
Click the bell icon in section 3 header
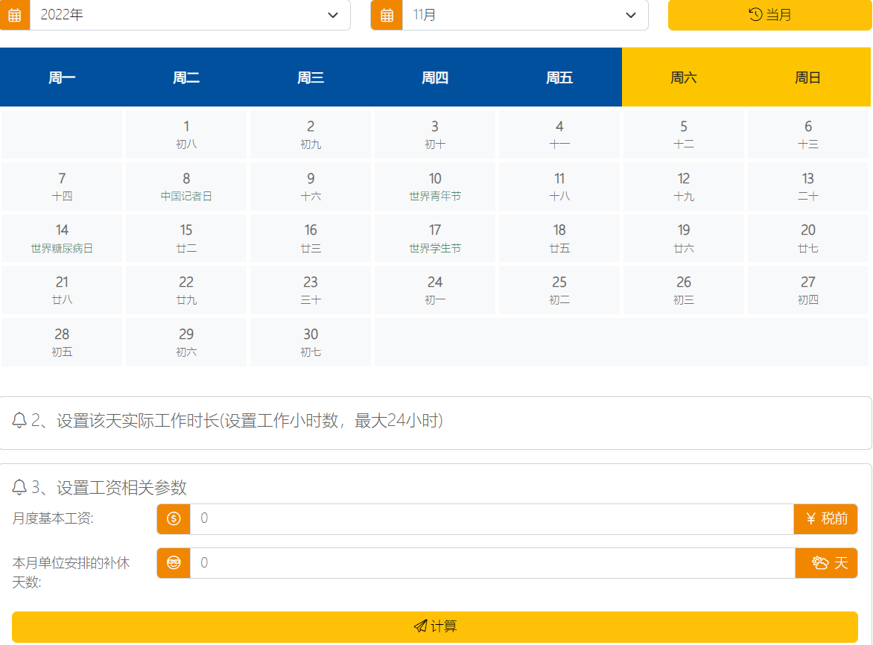coord(19,488)
